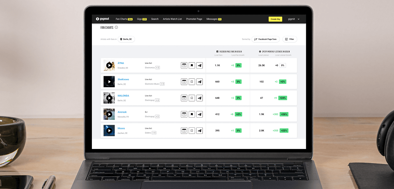The width and height of the screenshot is (394, 189).
Task: Click the gigmit logo in the navbar
Action: pos(103,19)
